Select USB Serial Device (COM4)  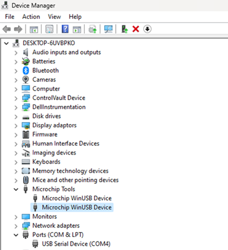pyautogui.click(x=76, y=244)
